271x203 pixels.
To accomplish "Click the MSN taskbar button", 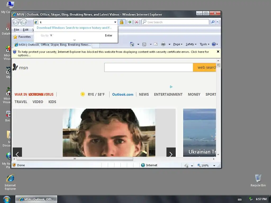I will coord(36,199).
